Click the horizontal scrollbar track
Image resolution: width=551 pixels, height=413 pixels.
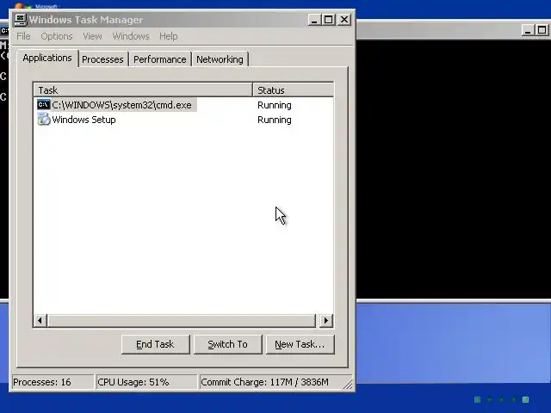click(182, 320)
